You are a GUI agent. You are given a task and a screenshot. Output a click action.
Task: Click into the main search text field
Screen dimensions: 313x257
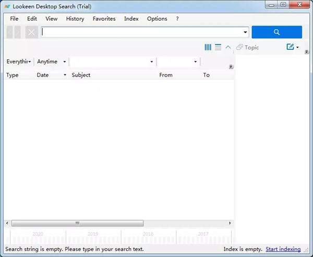click(141, 32)
